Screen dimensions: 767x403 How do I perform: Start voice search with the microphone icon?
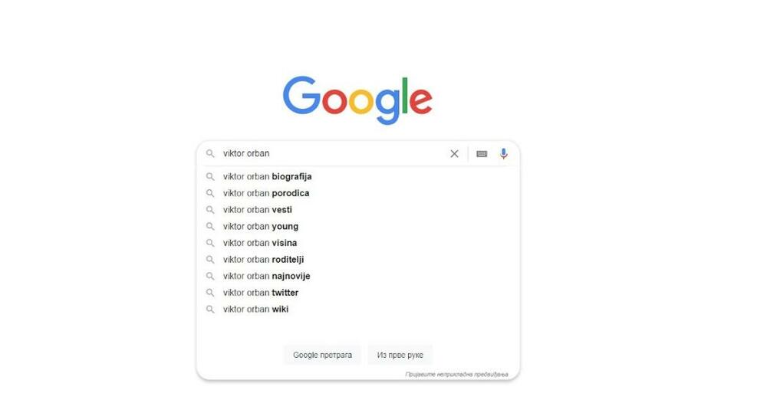pyautogui.click(x=504, y=154)
